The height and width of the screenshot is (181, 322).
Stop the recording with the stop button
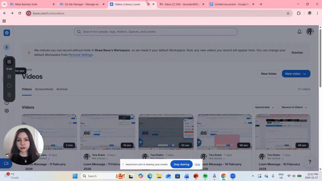[x=9, y=62]
